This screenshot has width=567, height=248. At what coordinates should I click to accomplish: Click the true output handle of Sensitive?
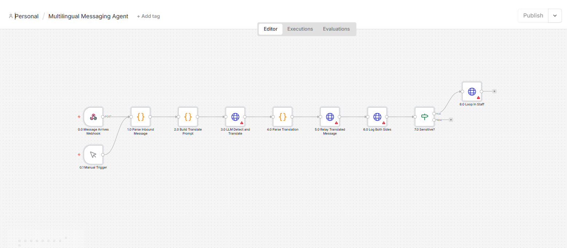pyautogui.click(x=434, y=114)
